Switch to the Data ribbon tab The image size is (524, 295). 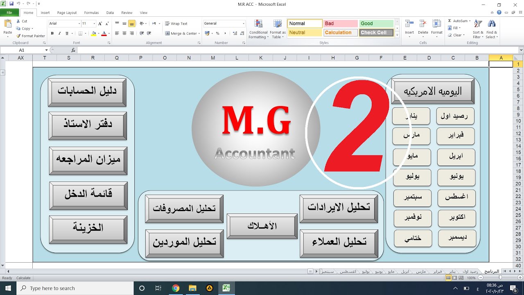(x=110, y=13)
